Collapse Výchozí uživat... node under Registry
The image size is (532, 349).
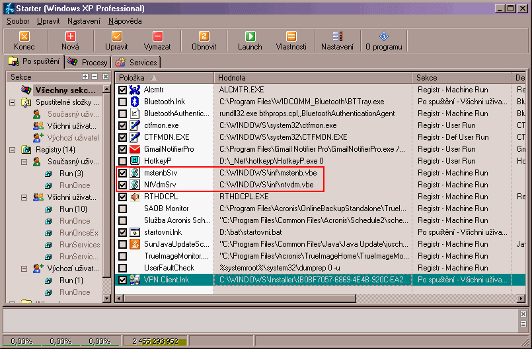pyautogui.click(x=24, y=269)
